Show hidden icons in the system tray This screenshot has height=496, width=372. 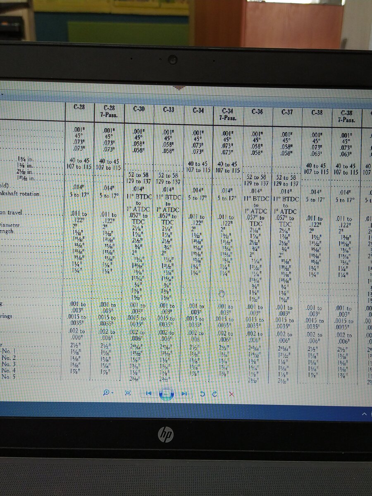(x=364, y=414)
